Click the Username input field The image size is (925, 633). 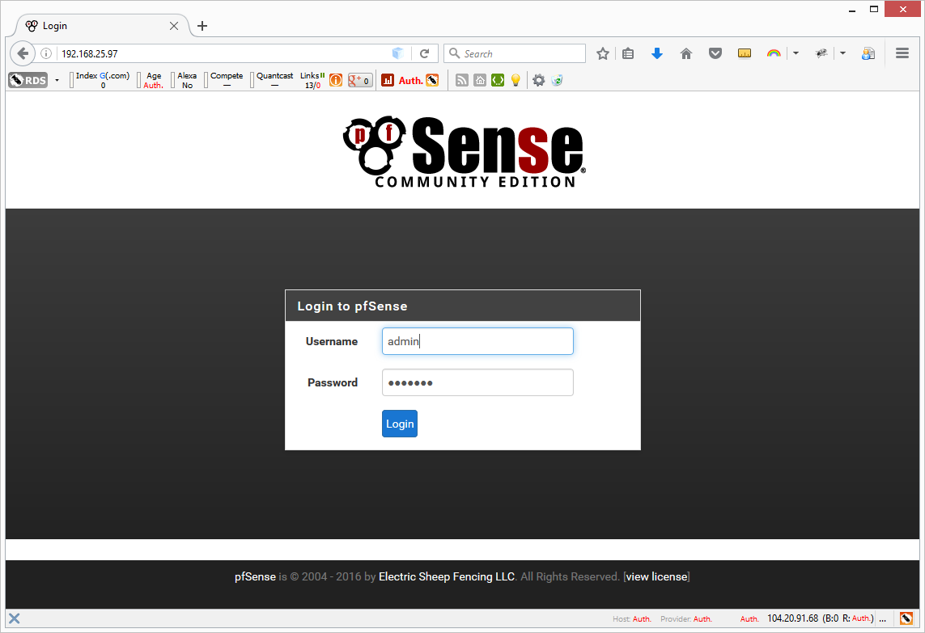pos(477,341)
